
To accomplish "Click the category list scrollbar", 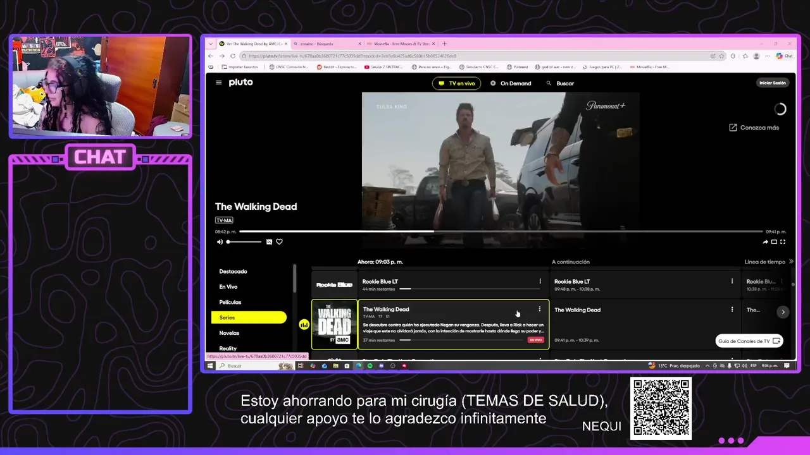I will pyautogui.click(x=294, y=278).
